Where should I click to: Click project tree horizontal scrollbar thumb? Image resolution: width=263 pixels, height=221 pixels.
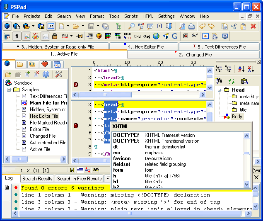(19, 159)
